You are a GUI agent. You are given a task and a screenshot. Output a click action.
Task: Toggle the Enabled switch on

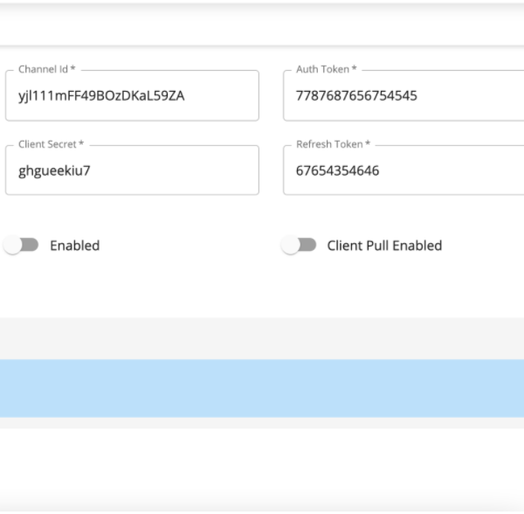(21, 245)
